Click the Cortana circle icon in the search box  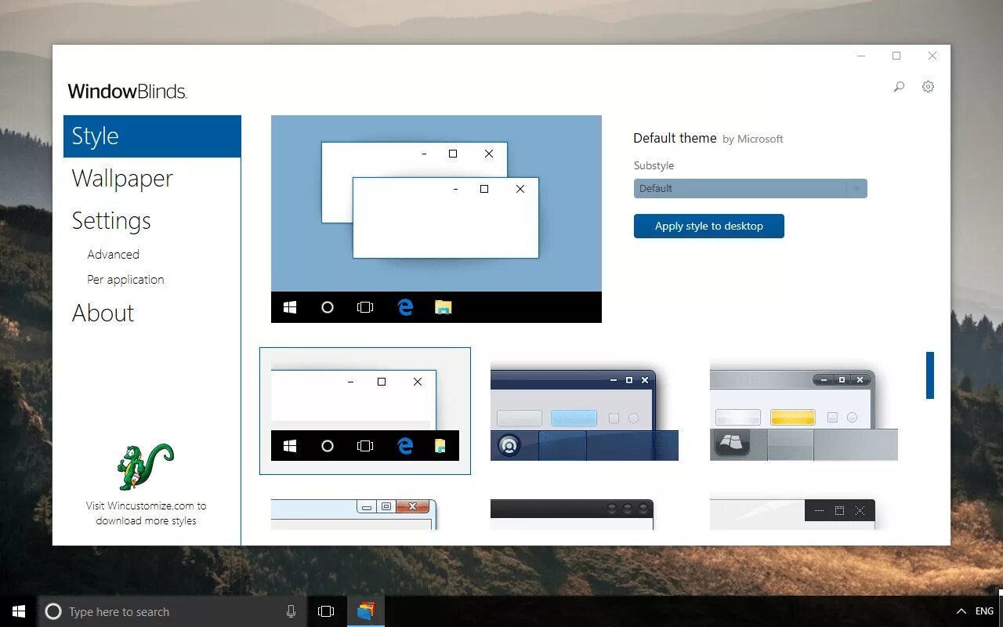pyautogui.click(x=53, y=611)
